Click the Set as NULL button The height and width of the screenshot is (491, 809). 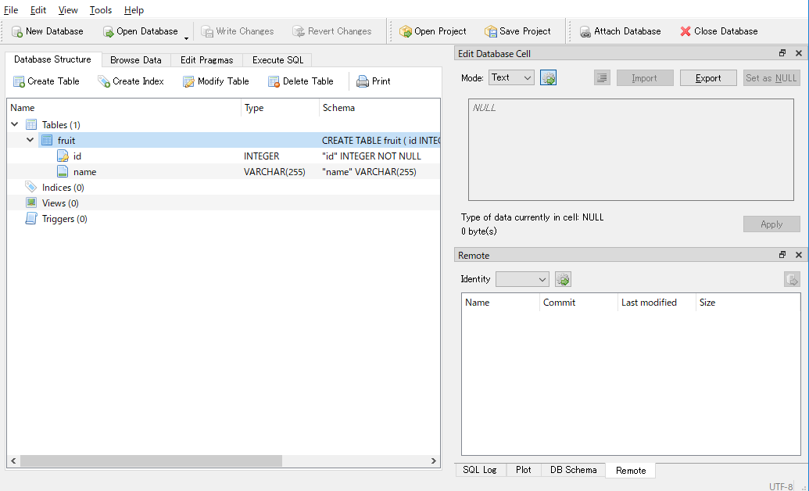pos(771,77)
